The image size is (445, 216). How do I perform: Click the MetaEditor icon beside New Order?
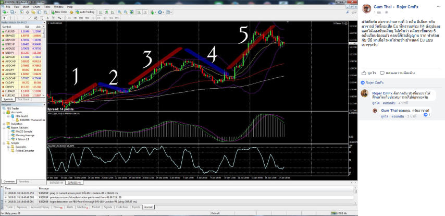click(x=71, y=12)
